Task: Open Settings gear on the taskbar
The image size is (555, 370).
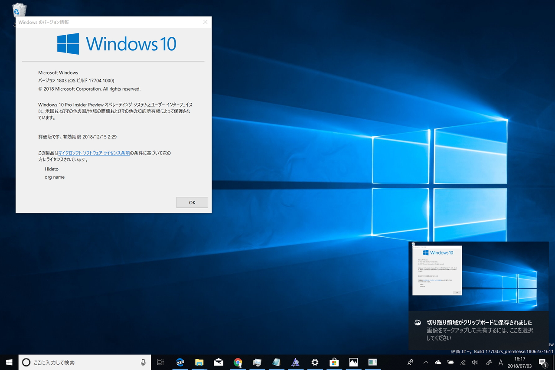Action: pyautogui.click(x=315, y=362)
